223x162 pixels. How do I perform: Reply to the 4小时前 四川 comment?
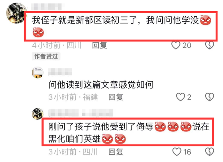tap(99, 46)
